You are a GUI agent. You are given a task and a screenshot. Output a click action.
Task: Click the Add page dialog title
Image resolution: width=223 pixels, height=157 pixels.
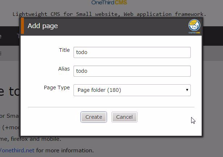coord(43,26)
